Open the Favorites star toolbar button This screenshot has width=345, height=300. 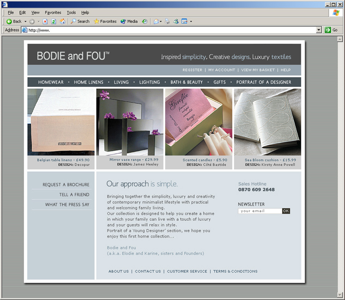click(105, 21)
